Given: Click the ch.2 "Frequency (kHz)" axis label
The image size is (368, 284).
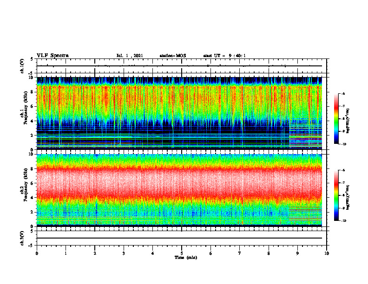Looking at the screenshot, I should (26, 185).
